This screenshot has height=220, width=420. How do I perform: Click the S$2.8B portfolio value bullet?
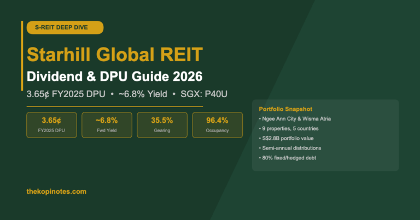[287, 138]
